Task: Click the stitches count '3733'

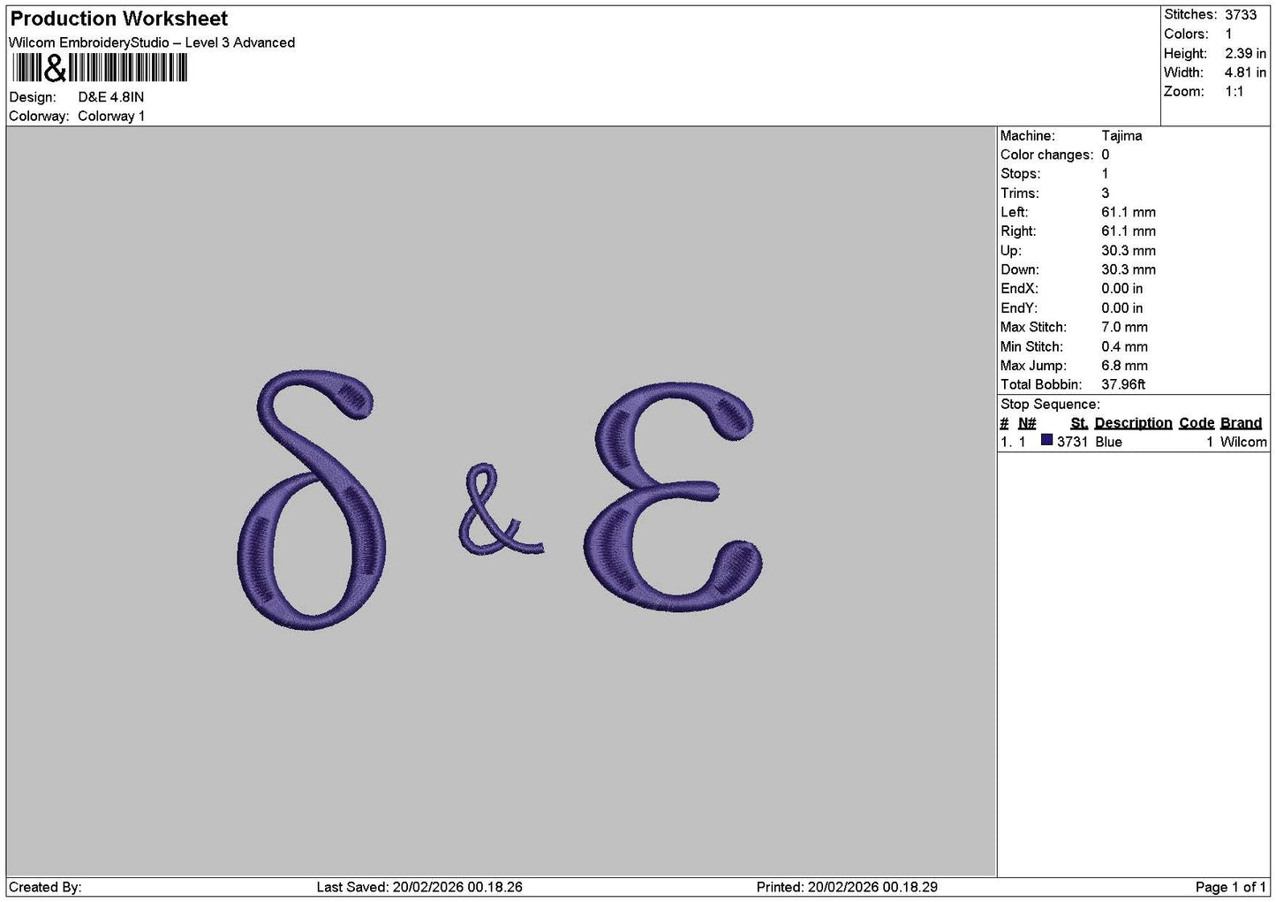Action: pyautogui.click(x=1241, y=15)
